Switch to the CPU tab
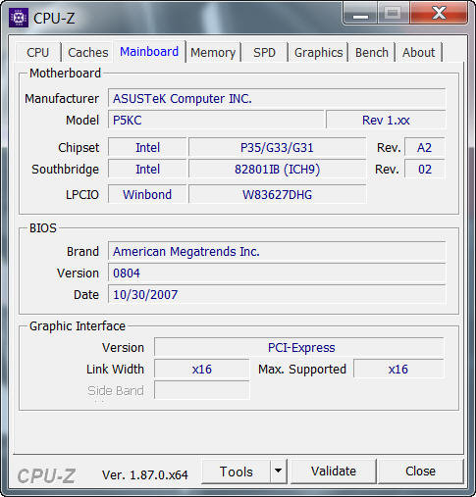Viewport: 476px width, 497px height. tap(38, 52)
